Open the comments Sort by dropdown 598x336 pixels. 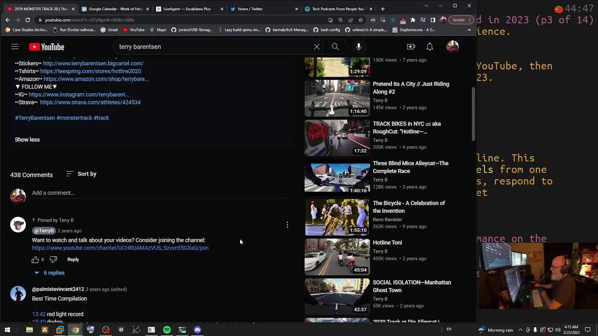click(x=81, y=174)
